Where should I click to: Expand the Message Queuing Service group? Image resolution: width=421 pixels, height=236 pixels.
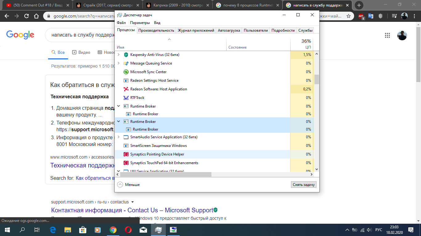[x=119, y=63]
